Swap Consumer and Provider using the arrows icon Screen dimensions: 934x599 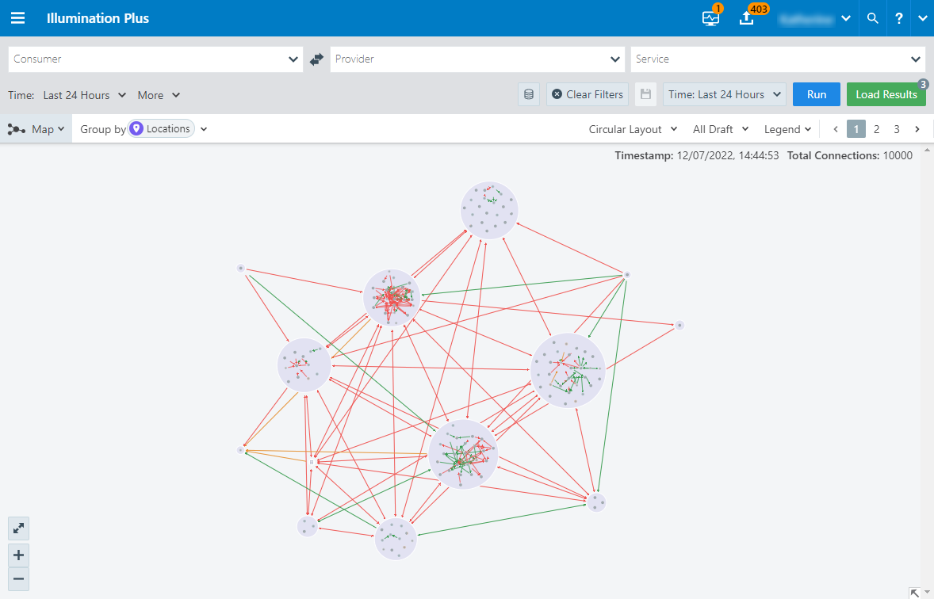click(x=316, y=59)
